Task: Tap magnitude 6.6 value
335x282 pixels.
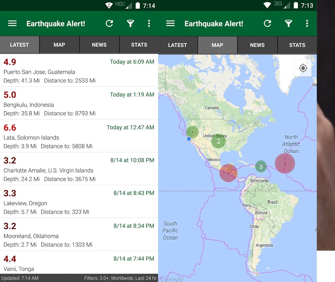Action: pyautogui.click(x=10, y=128)
